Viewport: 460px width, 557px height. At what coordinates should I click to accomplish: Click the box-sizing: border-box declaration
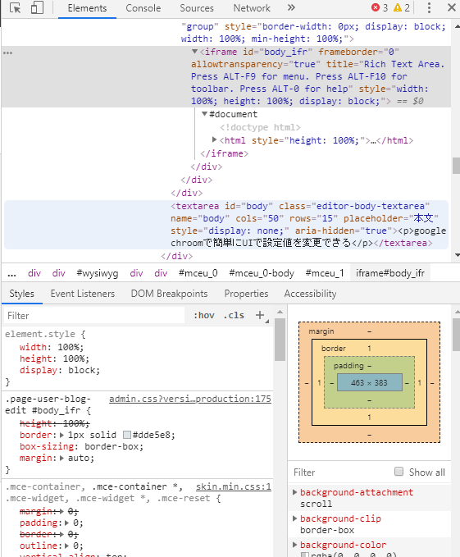pyautogui.click(x=82, y=446)
